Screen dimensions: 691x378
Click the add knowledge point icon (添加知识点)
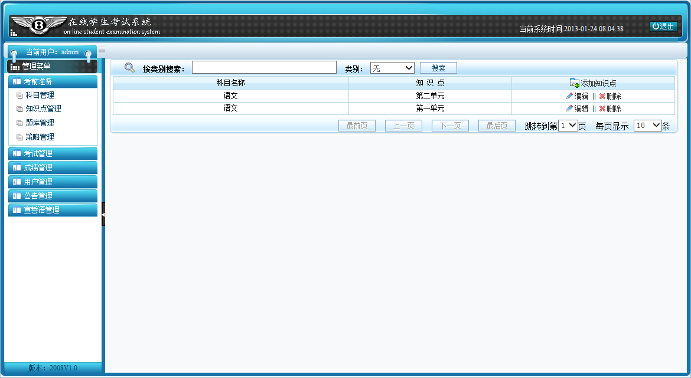574,83
